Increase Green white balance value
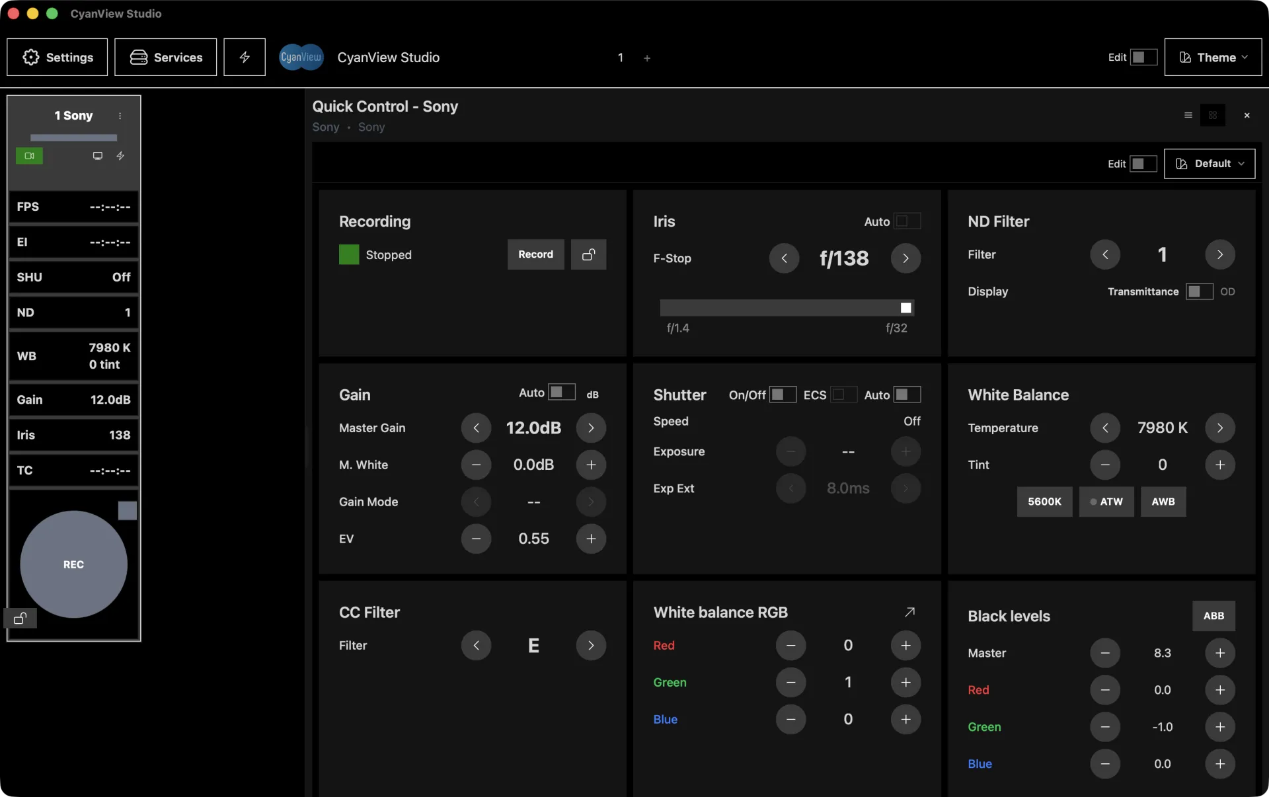 point(905,682)
